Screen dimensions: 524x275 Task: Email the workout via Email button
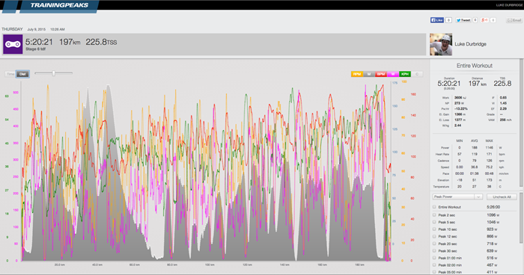pos(514,20)
